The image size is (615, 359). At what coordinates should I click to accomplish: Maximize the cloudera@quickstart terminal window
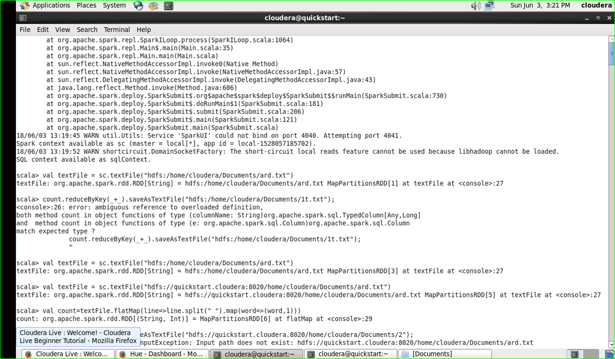[598, 18]
